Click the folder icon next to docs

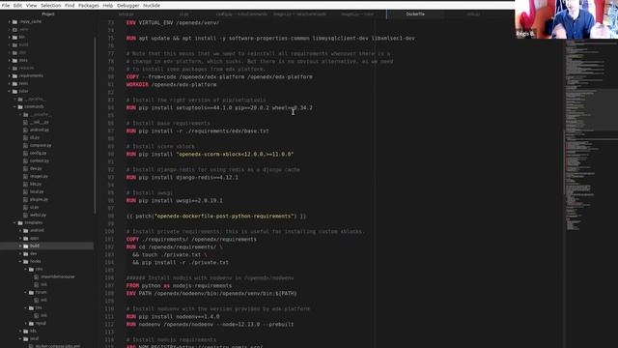pyautogui.click(x=15, y=60)
